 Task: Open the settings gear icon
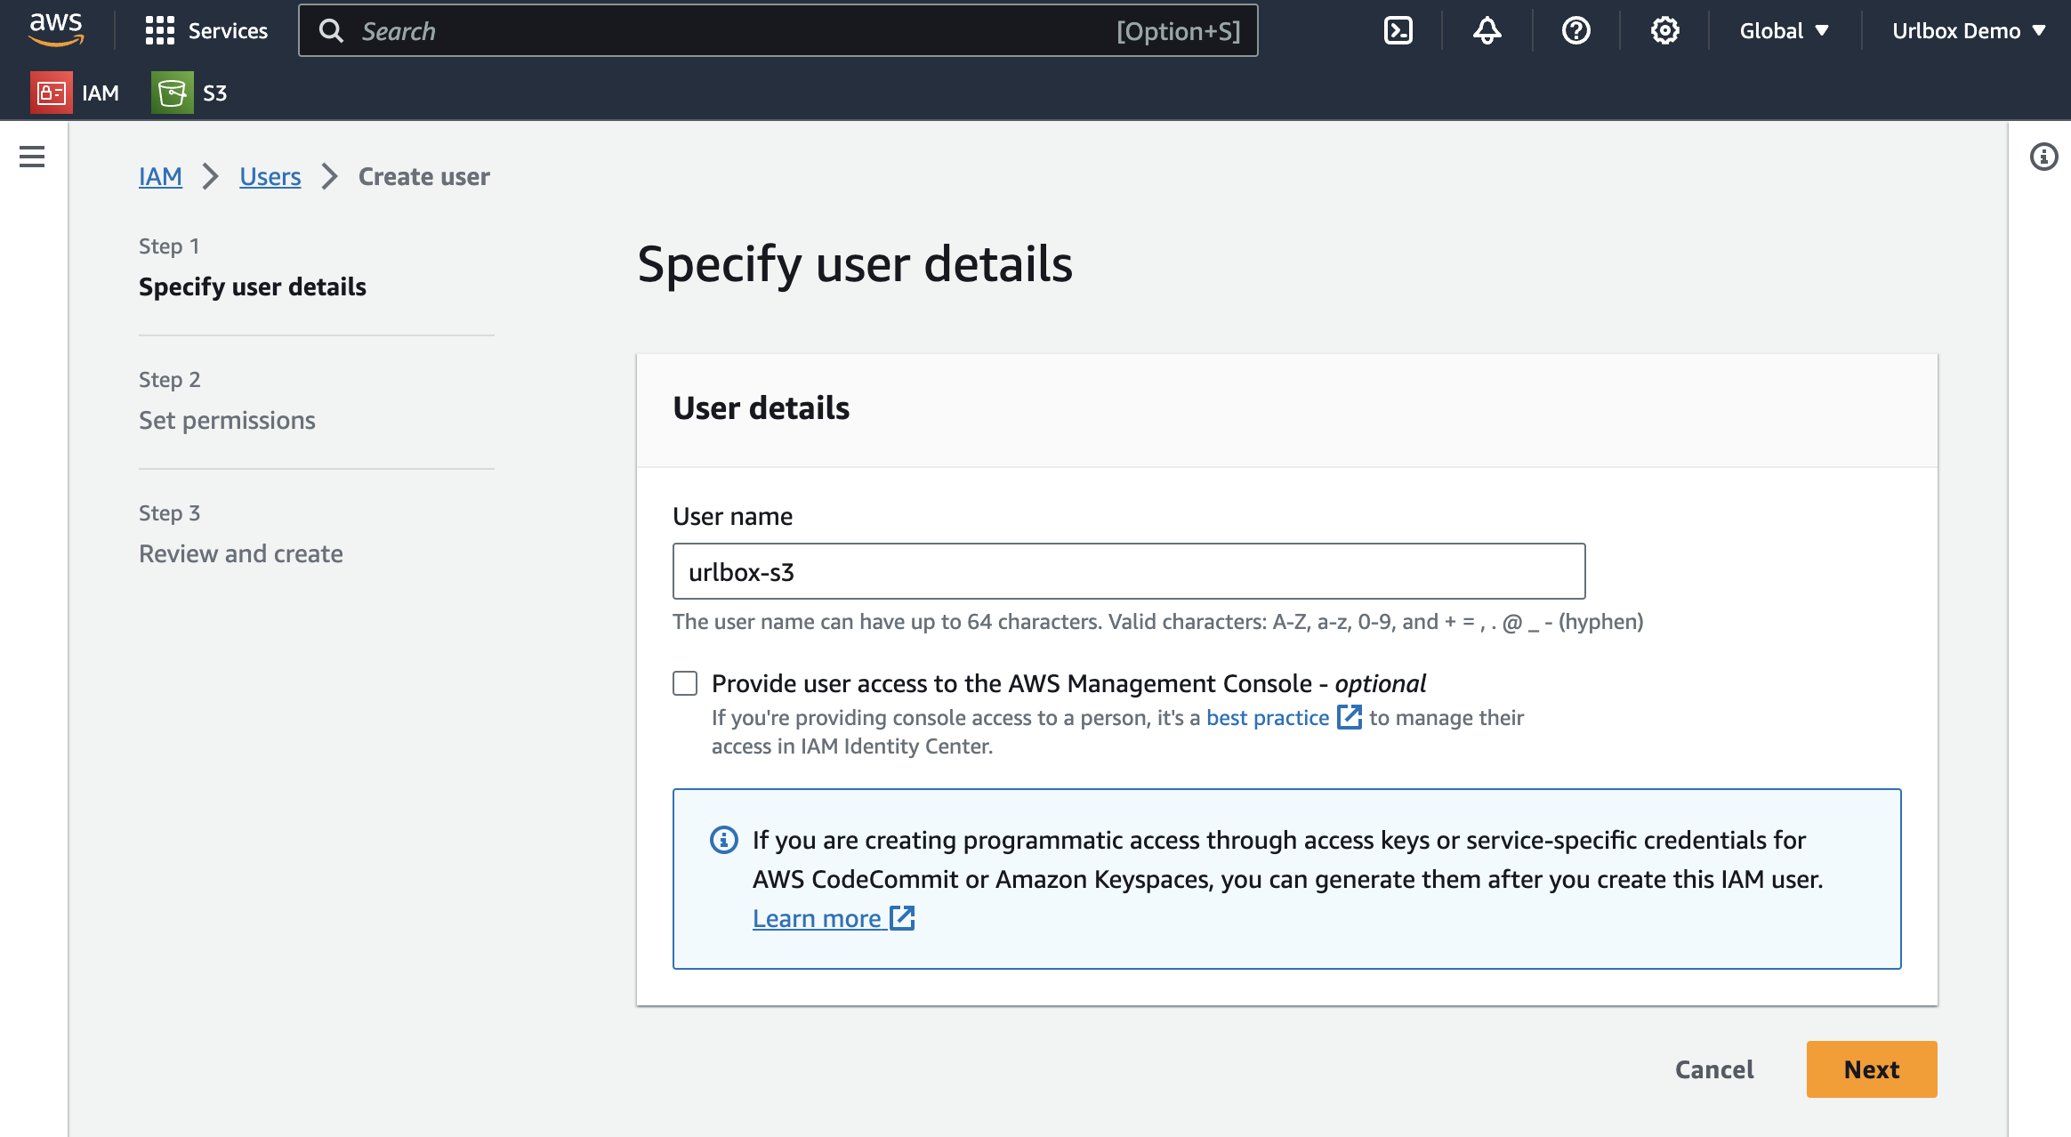(1664, 31)
